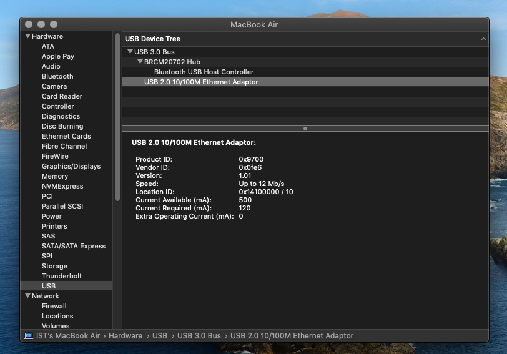
Task: Select Apple Pay in the sidebar
Action: [x=58, y=56]
